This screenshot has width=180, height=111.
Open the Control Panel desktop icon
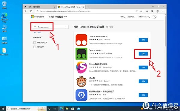pyautogui.click(x=4, y=40)
